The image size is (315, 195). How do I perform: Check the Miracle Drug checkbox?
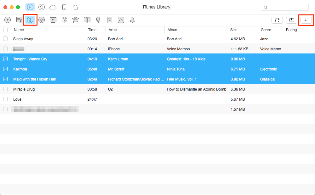(x=5, y=89)
